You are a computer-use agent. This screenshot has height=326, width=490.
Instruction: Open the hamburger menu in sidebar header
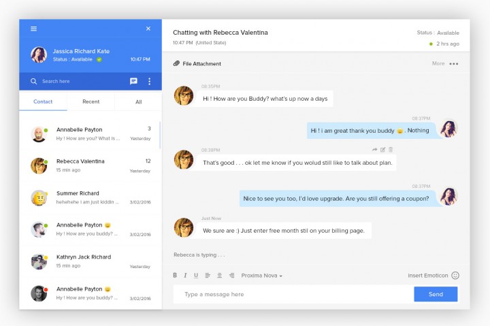34,29
